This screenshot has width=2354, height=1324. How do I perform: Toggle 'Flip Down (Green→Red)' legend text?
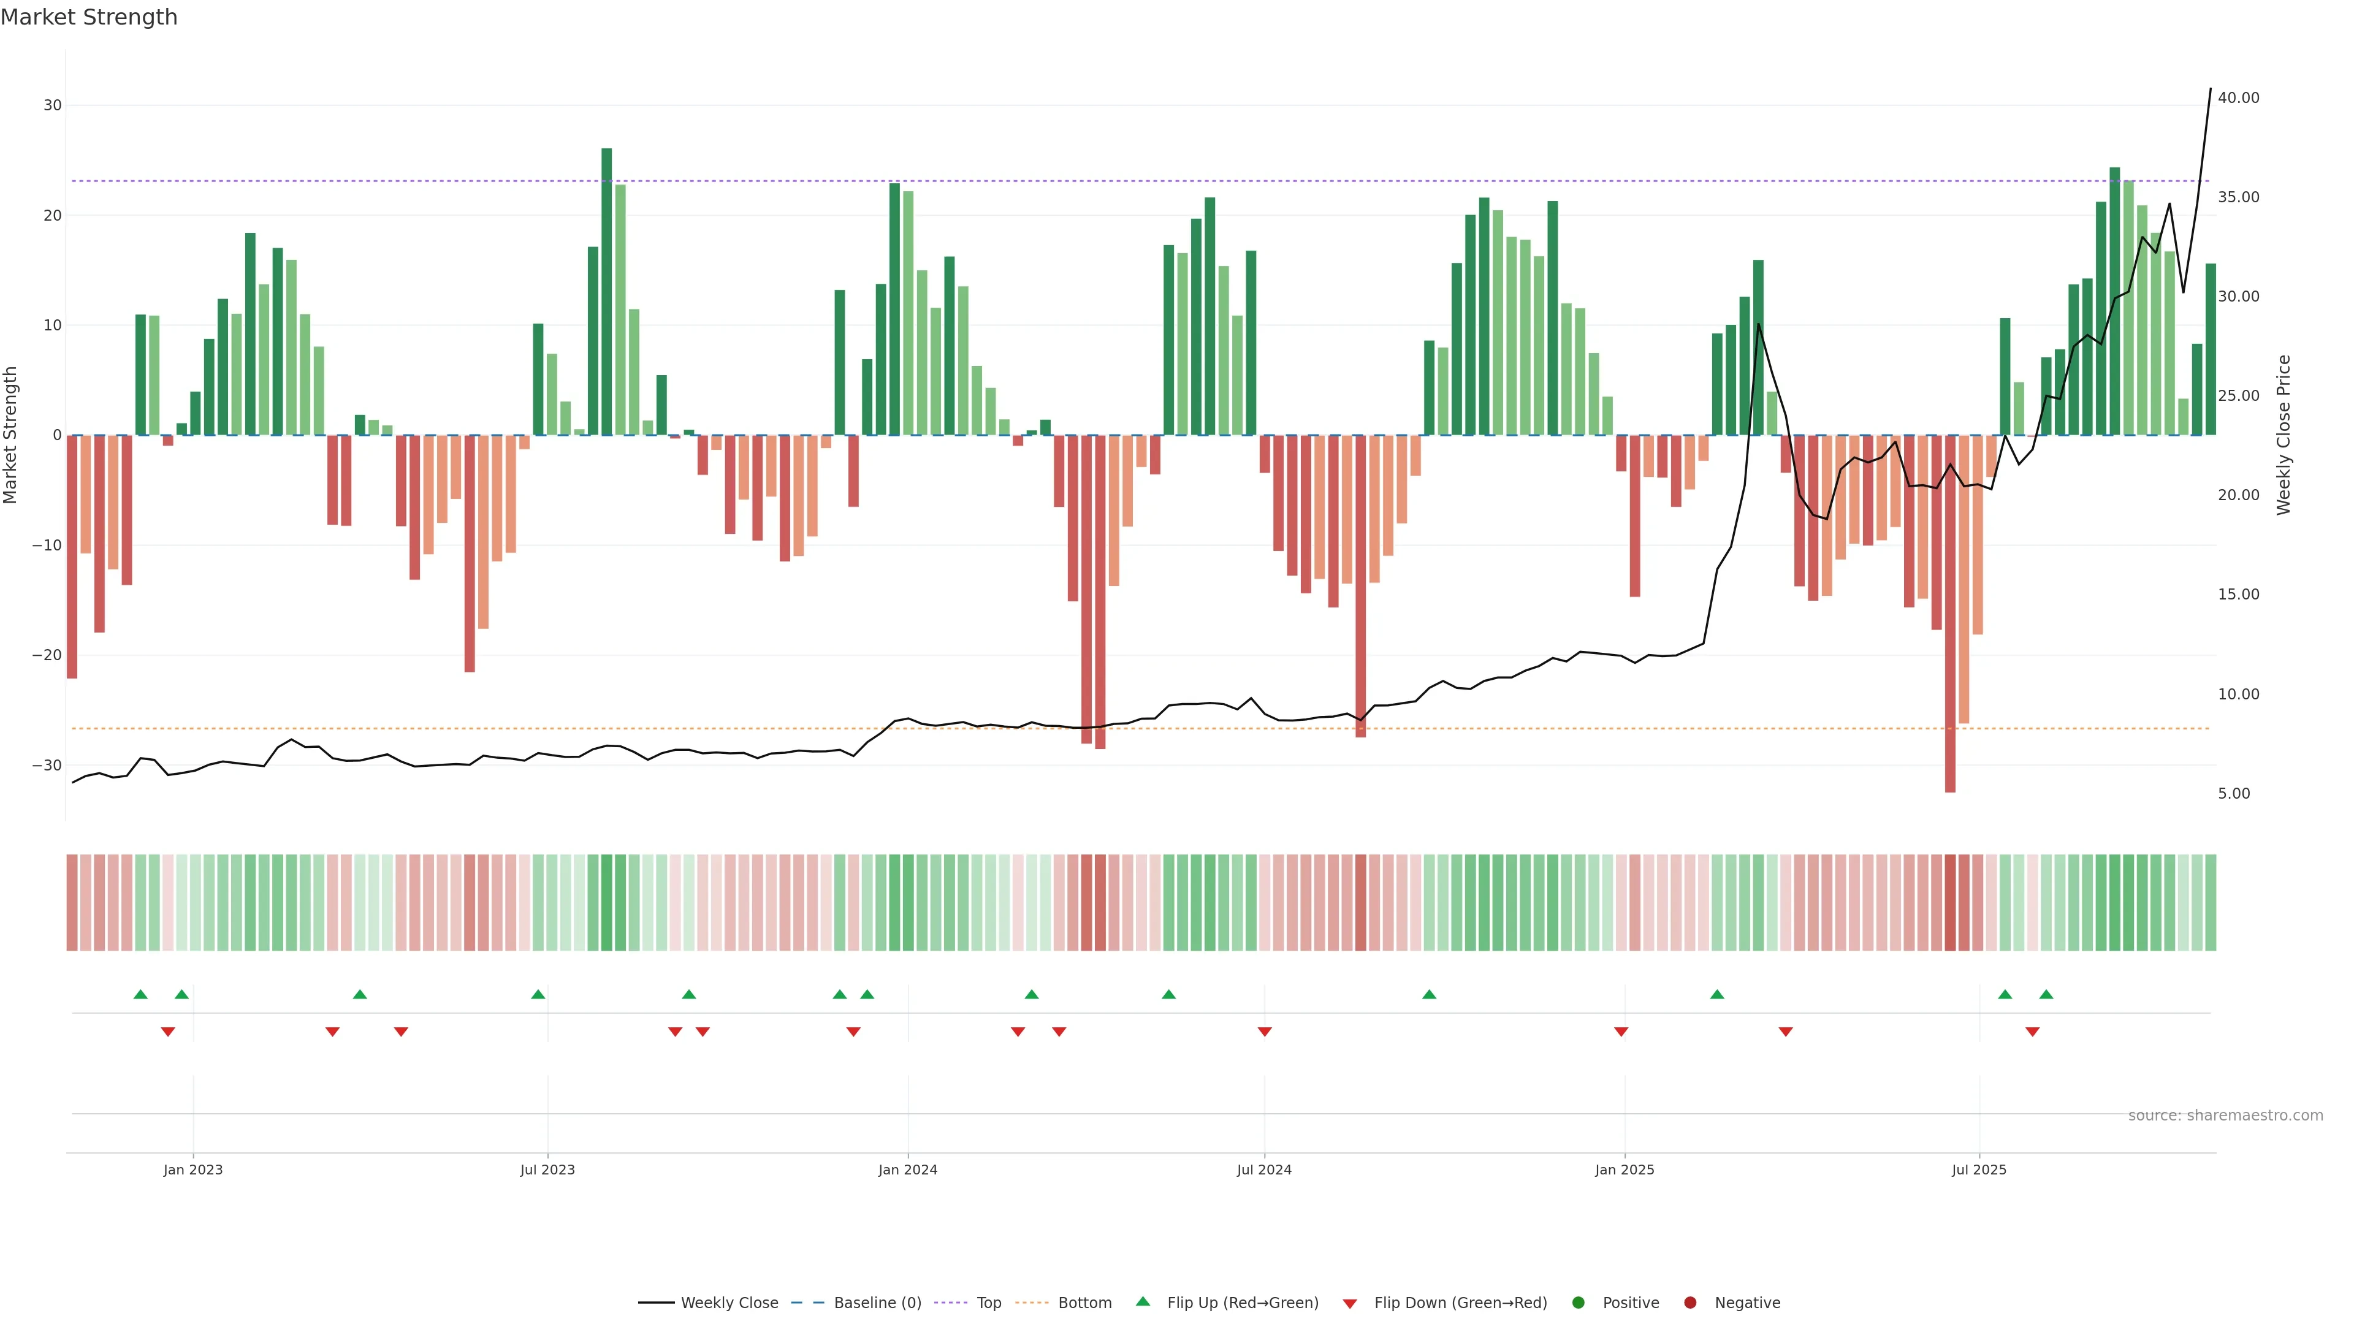pyautogui.click(x=1460, y=1302)
